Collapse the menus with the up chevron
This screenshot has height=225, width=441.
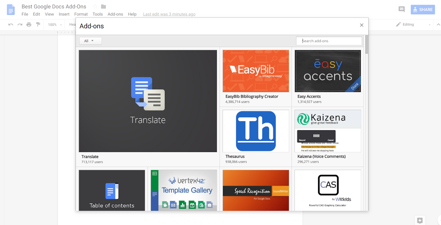(438, 25)
